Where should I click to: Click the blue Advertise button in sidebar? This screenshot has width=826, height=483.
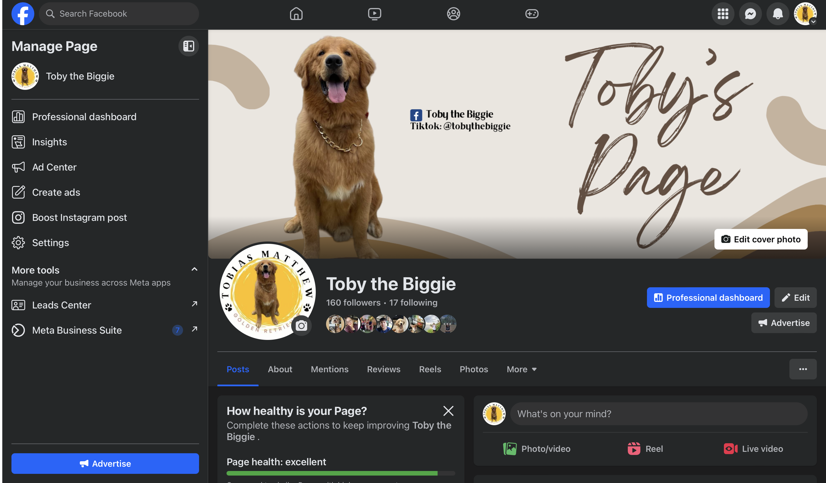[105, 463]
